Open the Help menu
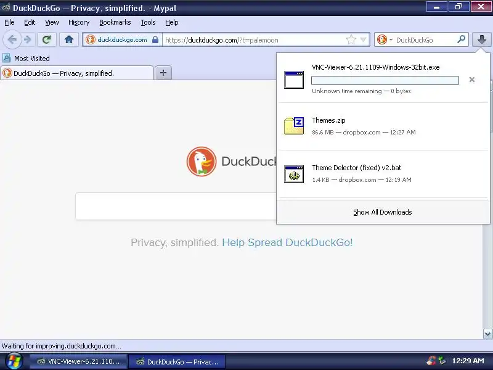Screen dimensions: 493x370 tap(172, 22)
